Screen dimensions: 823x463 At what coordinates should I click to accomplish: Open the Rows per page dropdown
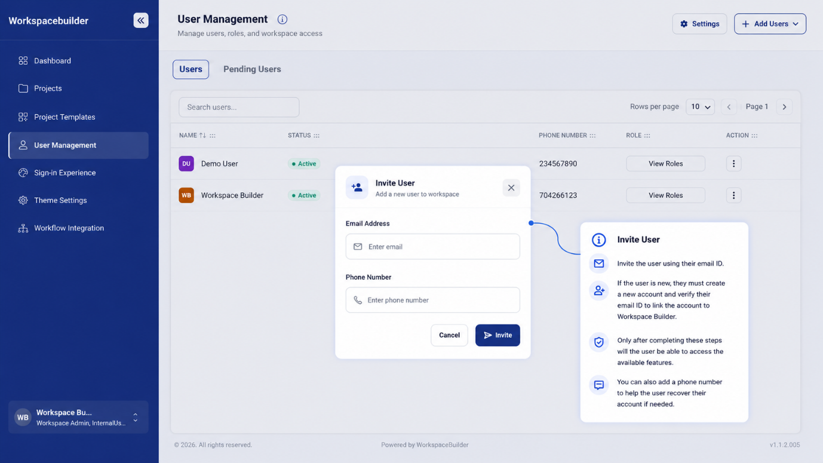pyautogui.click(x=701, y=107)
